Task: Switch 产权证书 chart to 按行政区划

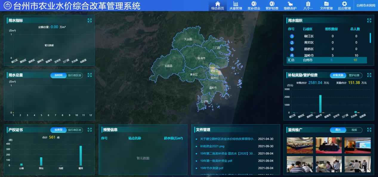Action: point(74,130)
